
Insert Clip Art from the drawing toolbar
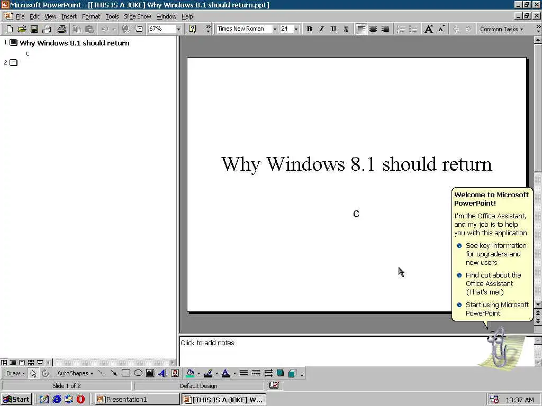[x=175, y=373]
